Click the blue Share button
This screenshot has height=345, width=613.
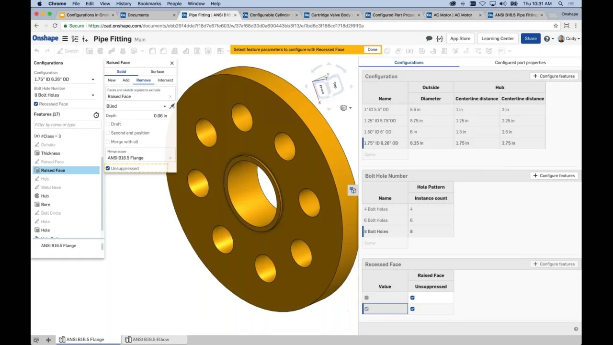pos(530,39)
